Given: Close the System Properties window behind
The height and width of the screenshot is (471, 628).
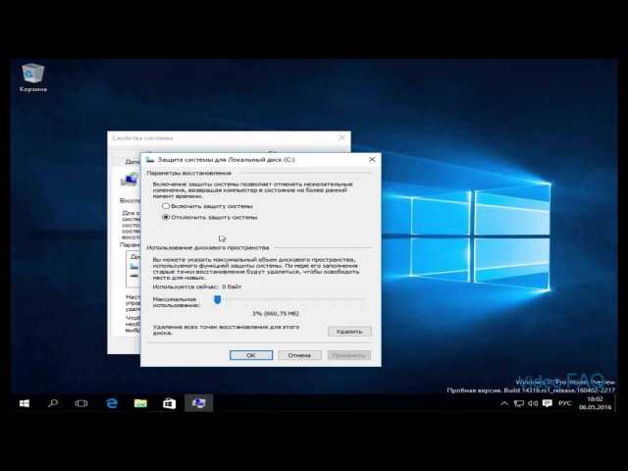Looking at the screenshot, I should click(341, 137).
